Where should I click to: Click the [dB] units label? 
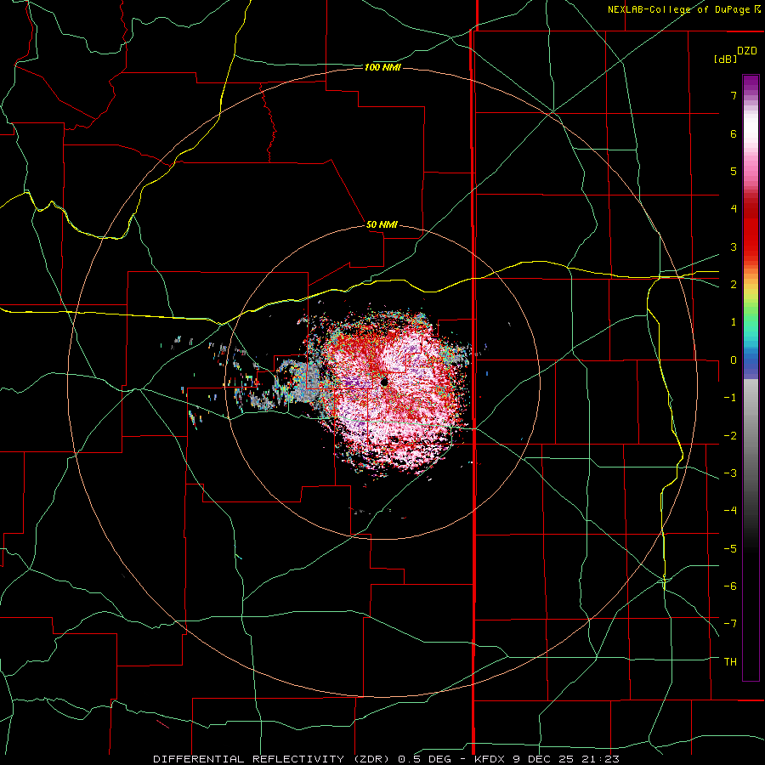tap(725, 59)
